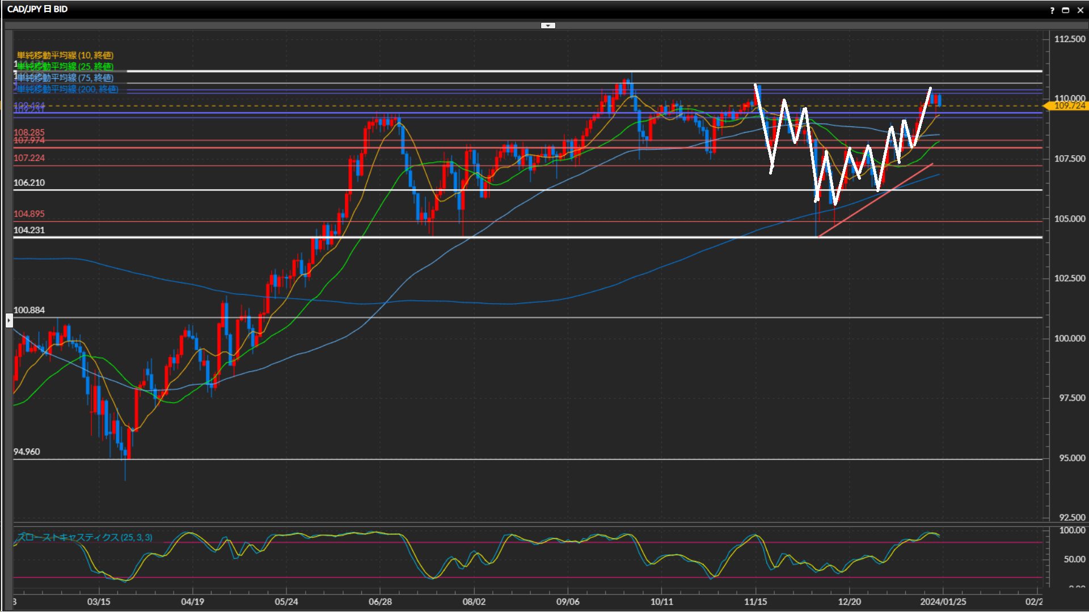
Task: Click the 2024/01/25 date axis label
Action: (943, 601)
